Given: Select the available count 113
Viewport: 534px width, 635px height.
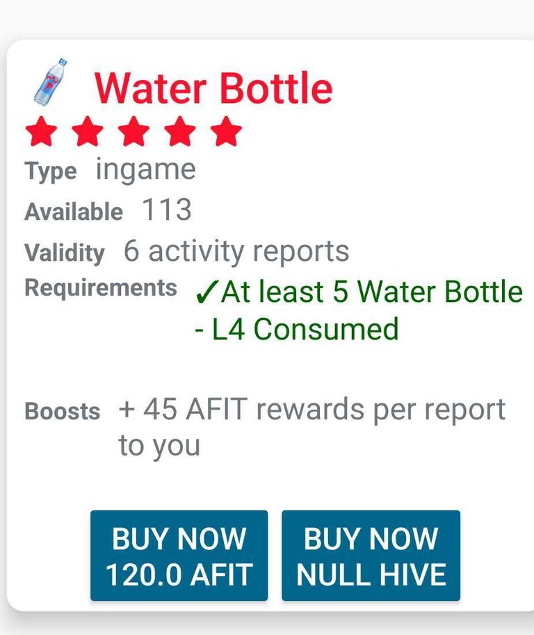Looking at the screenshot, I should coord(167,210).
